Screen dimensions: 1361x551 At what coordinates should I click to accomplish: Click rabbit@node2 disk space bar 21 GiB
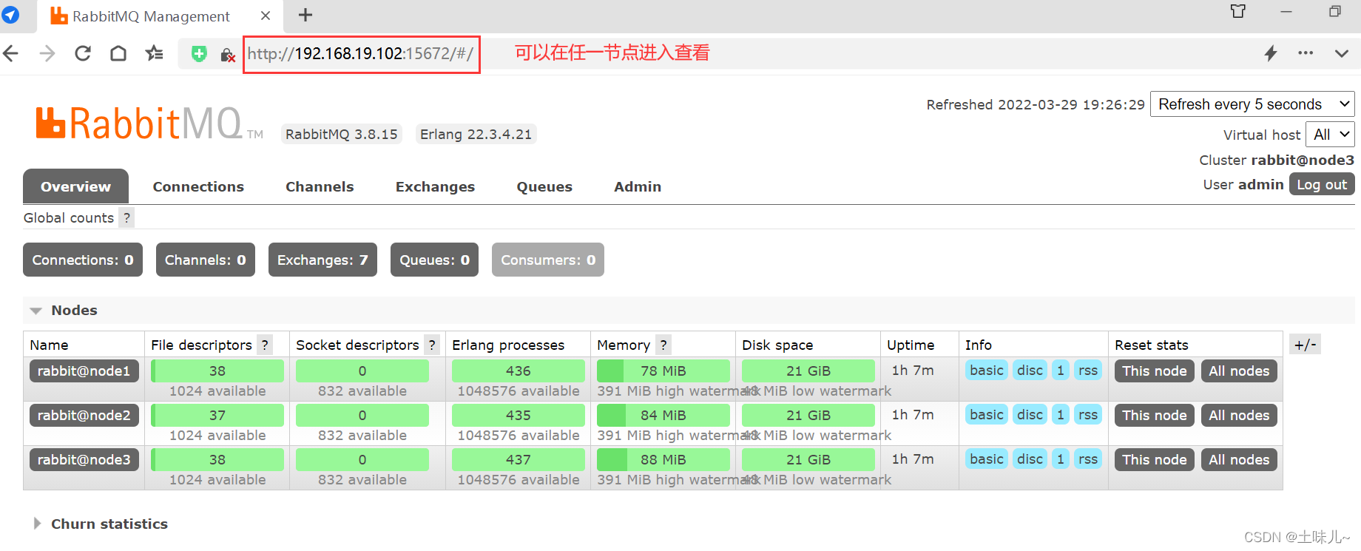pyautogui.click(x=808, y=415)
